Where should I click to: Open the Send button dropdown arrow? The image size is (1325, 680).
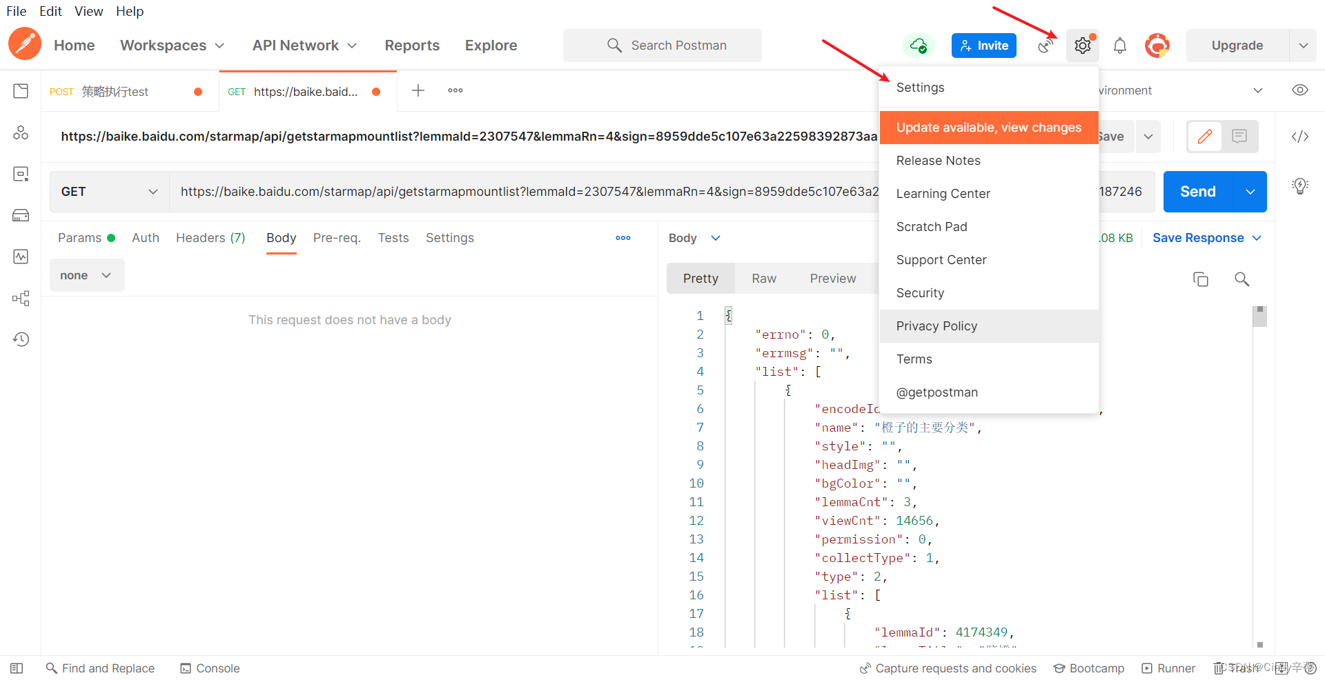pos(1250,192)
